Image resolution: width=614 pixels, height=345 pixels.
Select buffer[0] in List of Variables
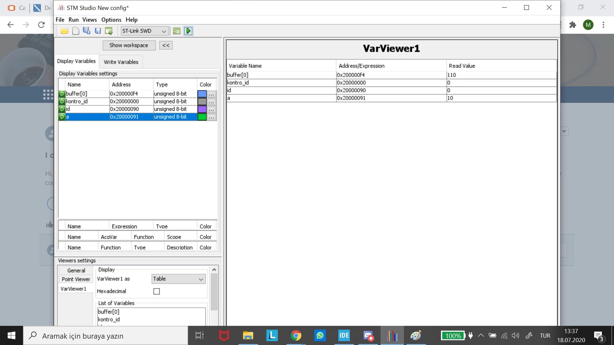[x=151, y=312]
